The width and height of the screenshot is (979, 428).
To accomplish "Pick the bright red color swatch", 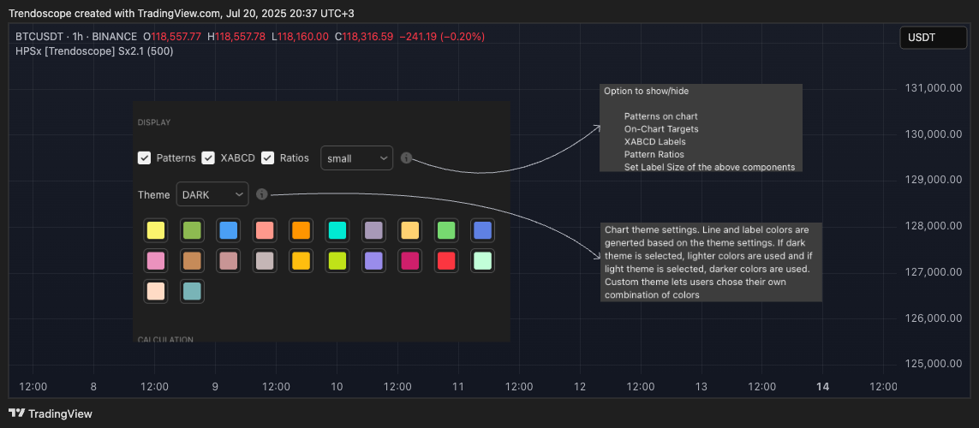I will click(445, 261).
